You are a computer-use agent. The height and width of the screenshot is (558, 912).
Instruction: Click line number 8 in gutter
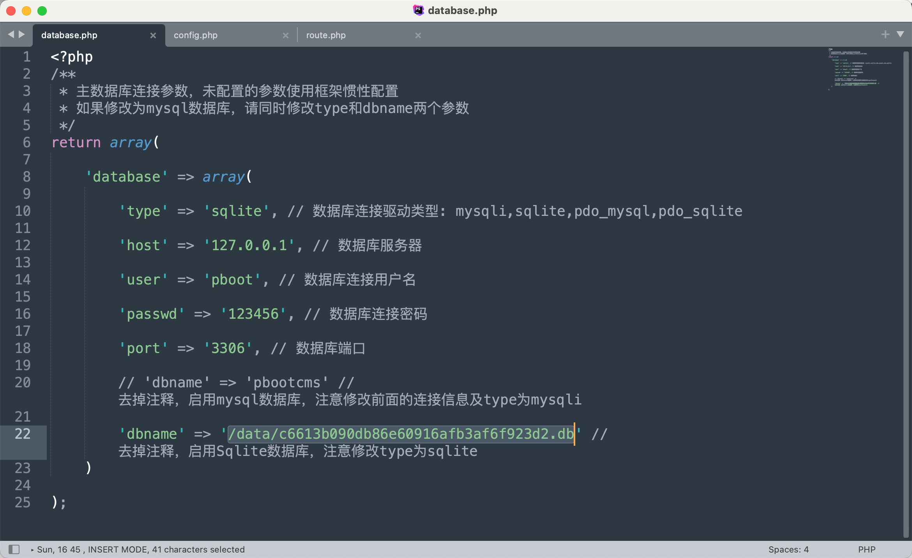point(27,177)
